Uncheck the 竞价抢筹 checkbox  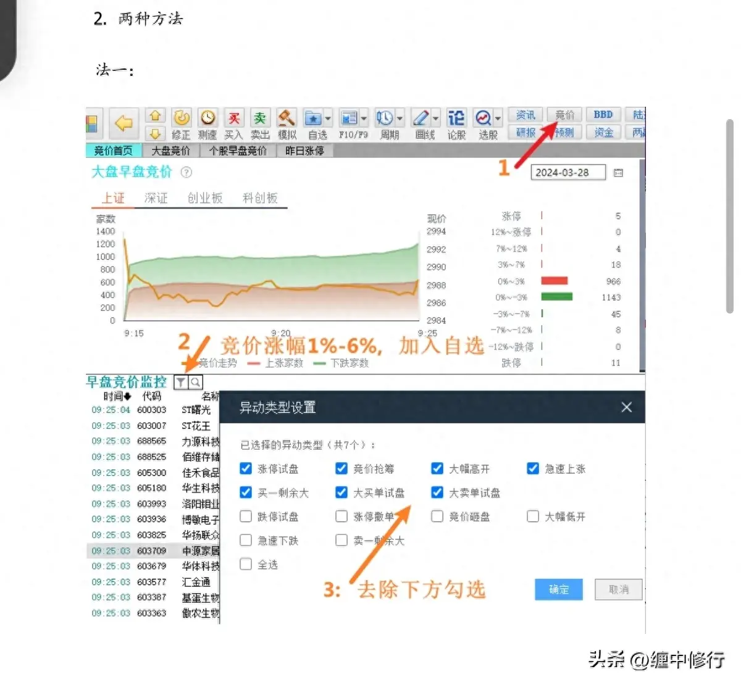tap(341, 468)
